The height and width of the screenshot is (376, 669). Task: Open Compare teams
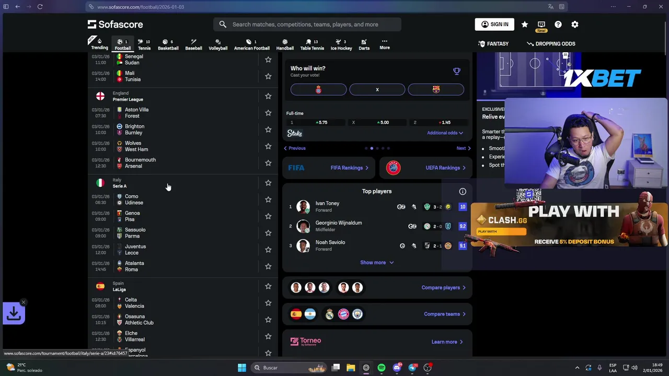click(445, 314)
